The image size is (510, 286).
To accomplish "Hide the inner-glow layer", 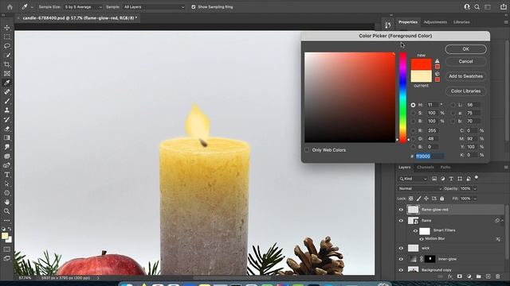I will coord(401,259).
